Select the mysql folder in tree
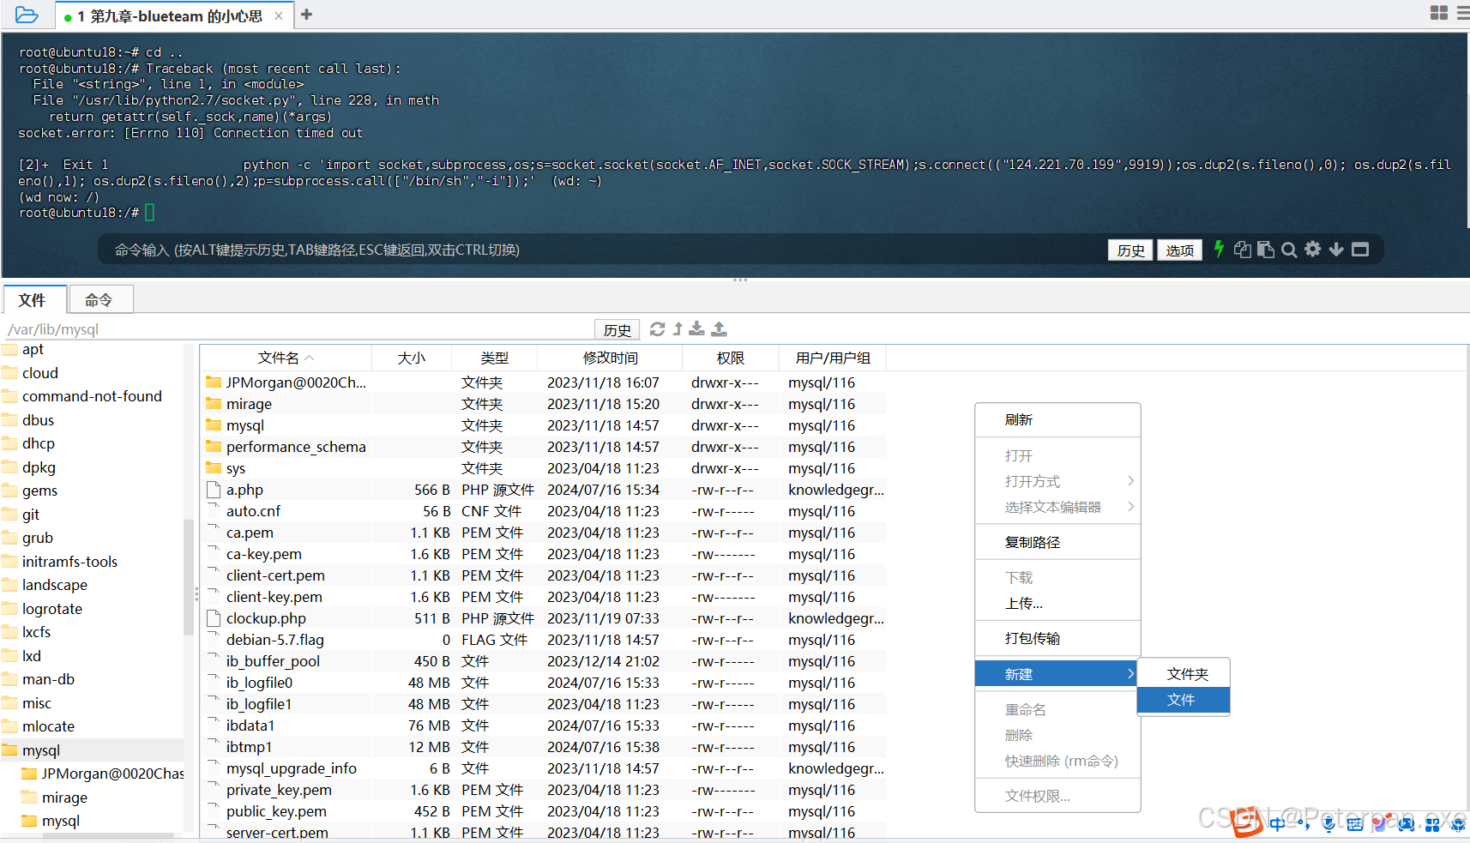Screen dimensions: 1470x843 click(92, 750)
